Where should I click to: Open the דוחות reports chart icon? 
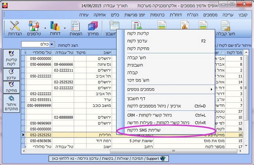point(55,28)
